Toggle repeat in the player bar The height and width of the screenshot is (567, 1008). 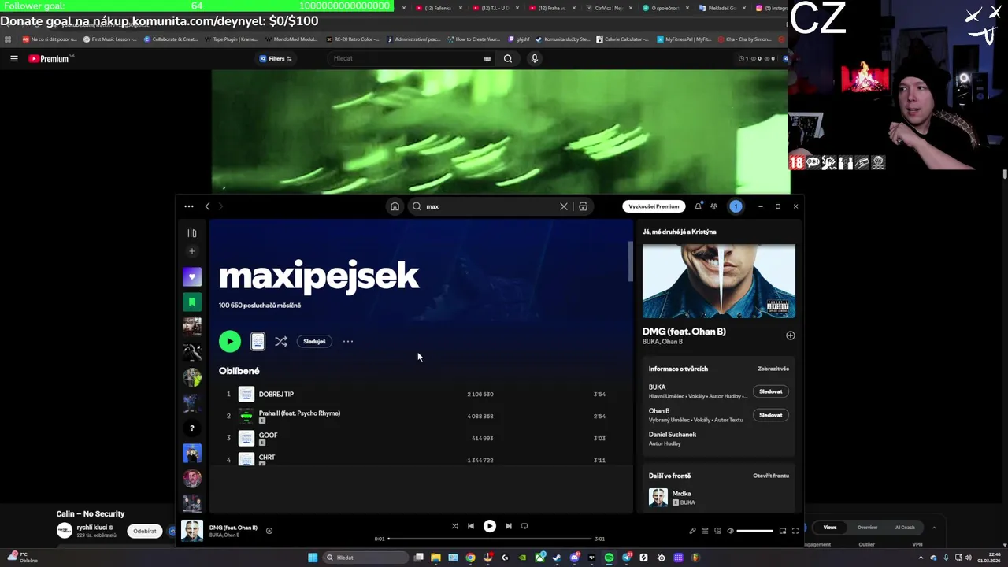(524, 526)
